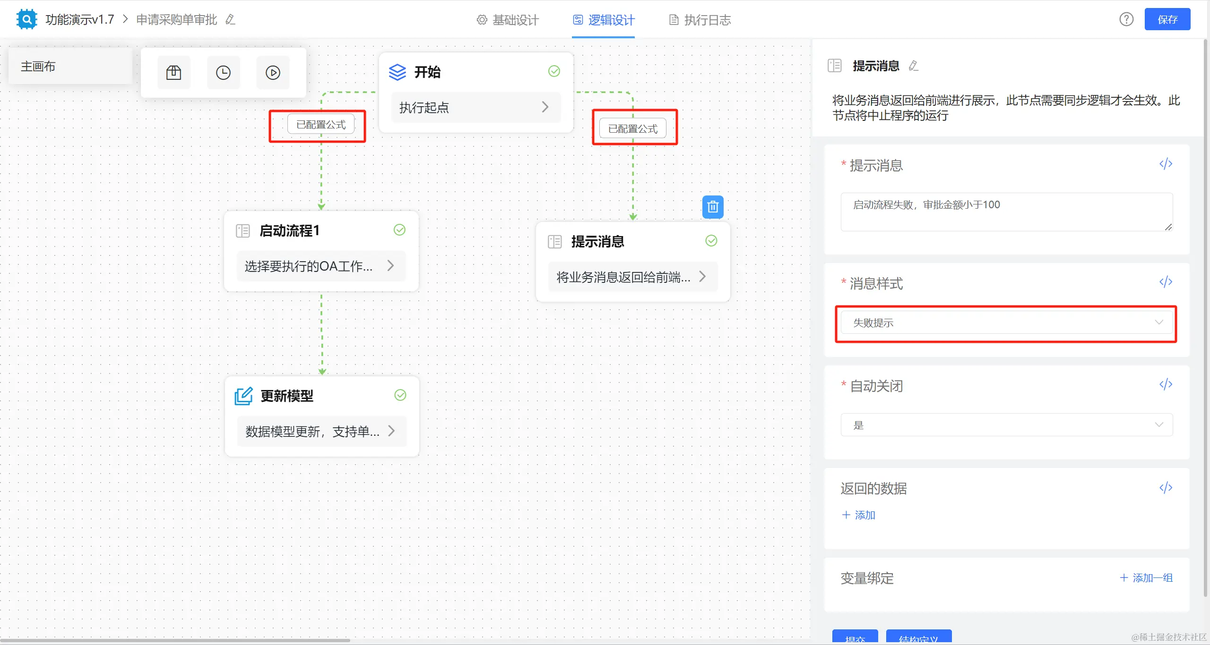Viewport: 1210px width, 645px height.
Task: Click the clock history icon in canvas toolbar
Action: point(223,72)
